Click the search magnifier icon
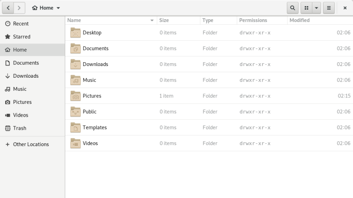This screenshot has height=198, width=353. 292,8
